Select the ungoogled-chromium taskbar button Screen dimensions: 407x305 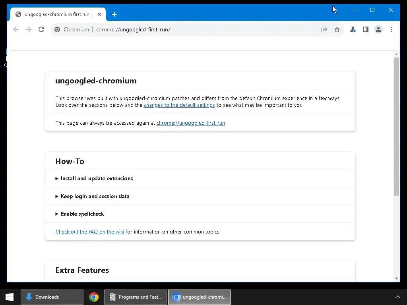pos(200,297)
